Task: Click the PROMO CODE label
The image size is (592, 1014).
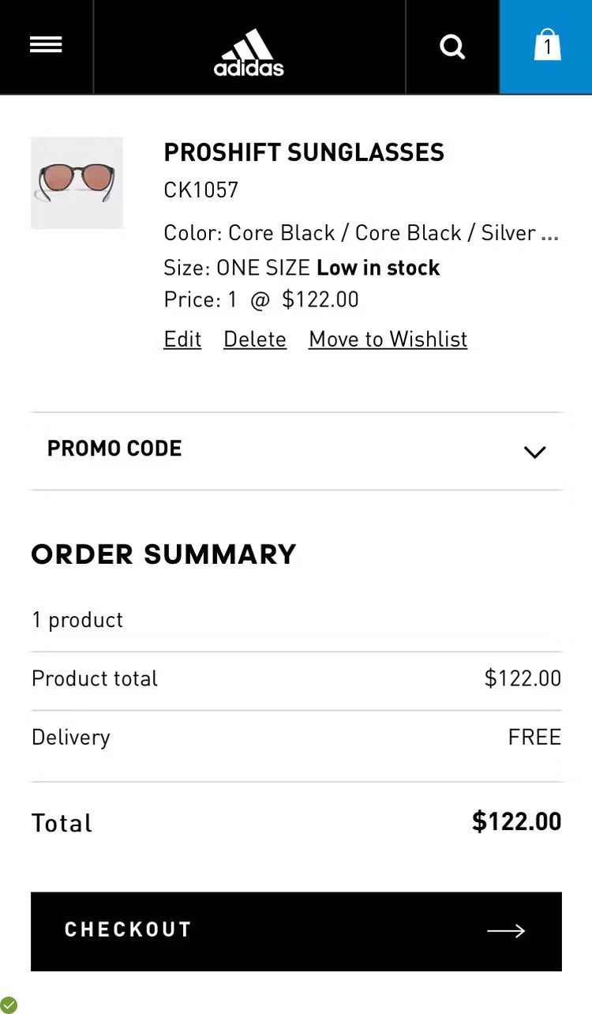Action: 114,449
